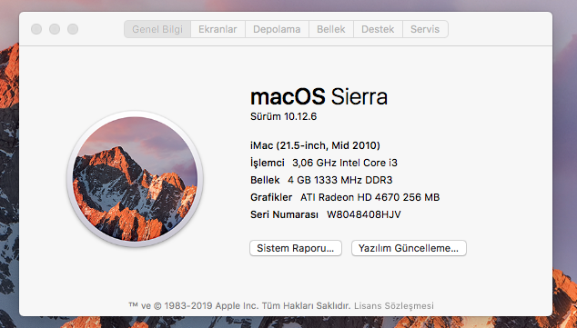Select the iMac (21.5-inch, Mid 2010) text
577x328 pixels.
click(315, 145)
